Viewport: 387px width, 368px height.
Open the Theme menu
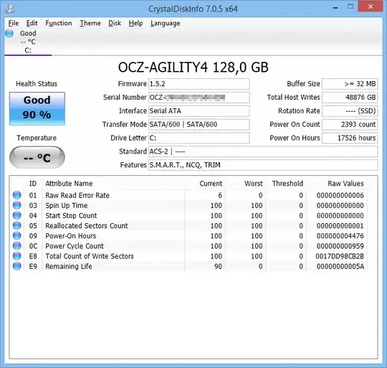90,23
